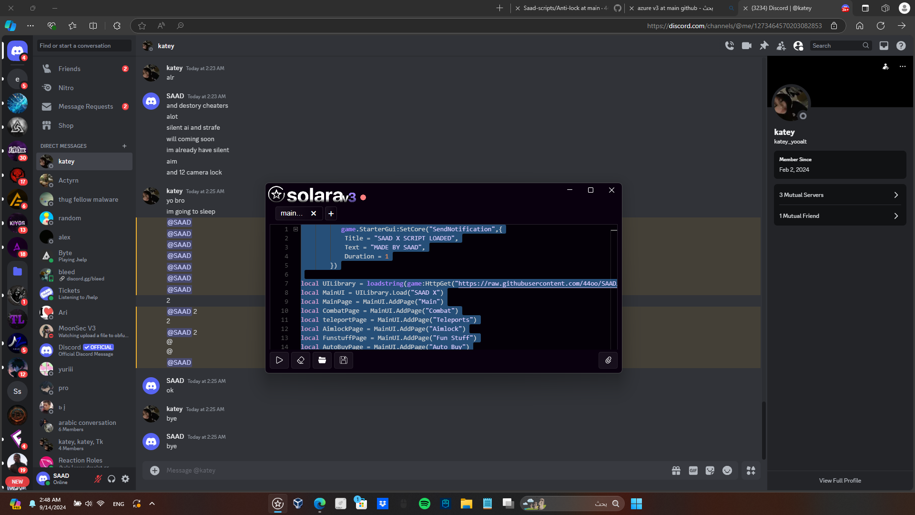Open the arabic conversation group
This screenshot has width=915, height=515.
[x=84, y=426]
